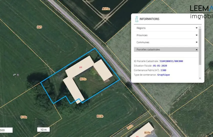
Task: Click the Contenance Patris value 1380
Action: [163, 70]
